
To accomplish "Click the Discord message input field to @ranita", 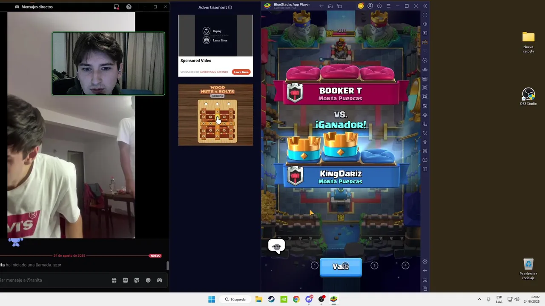I will [x=53, y=280].
